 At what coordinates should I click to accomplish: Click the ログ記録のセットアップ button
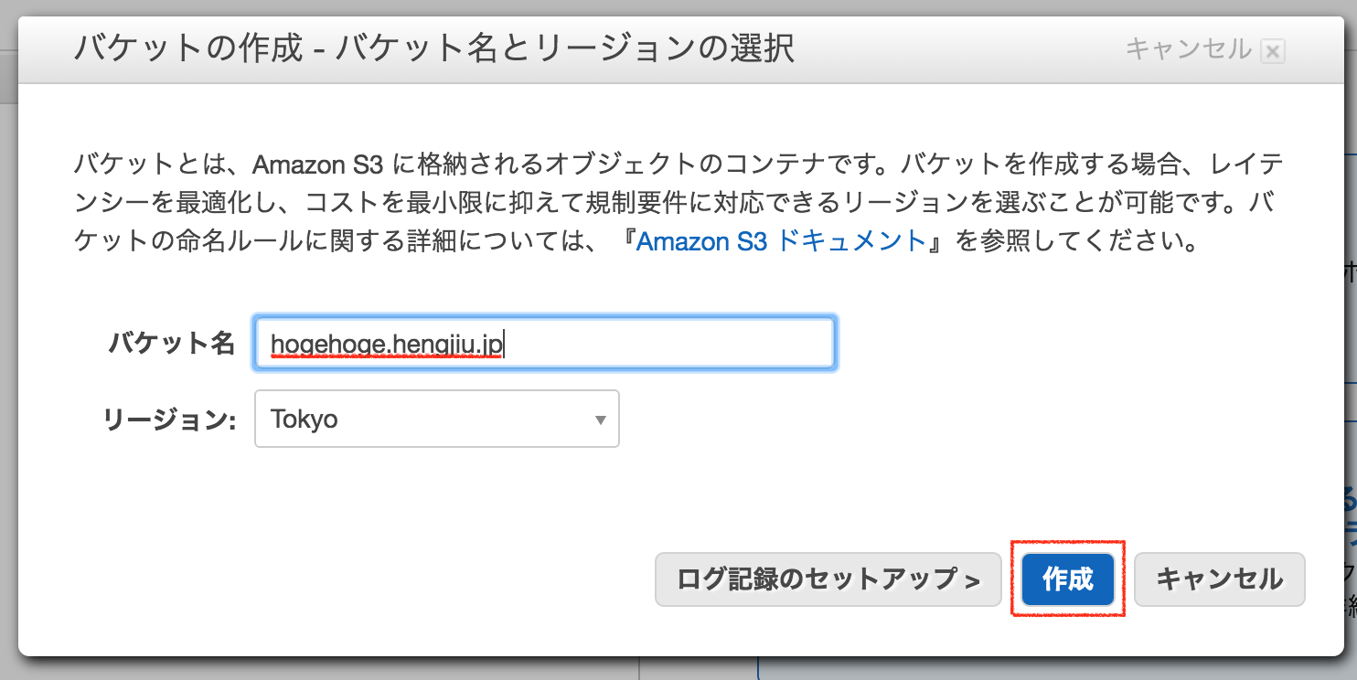click(x=828, y=579)
